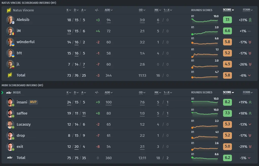Sort MIBR table by ADR
The width and height of the screenshot is (259, 166).
(109, 92)
